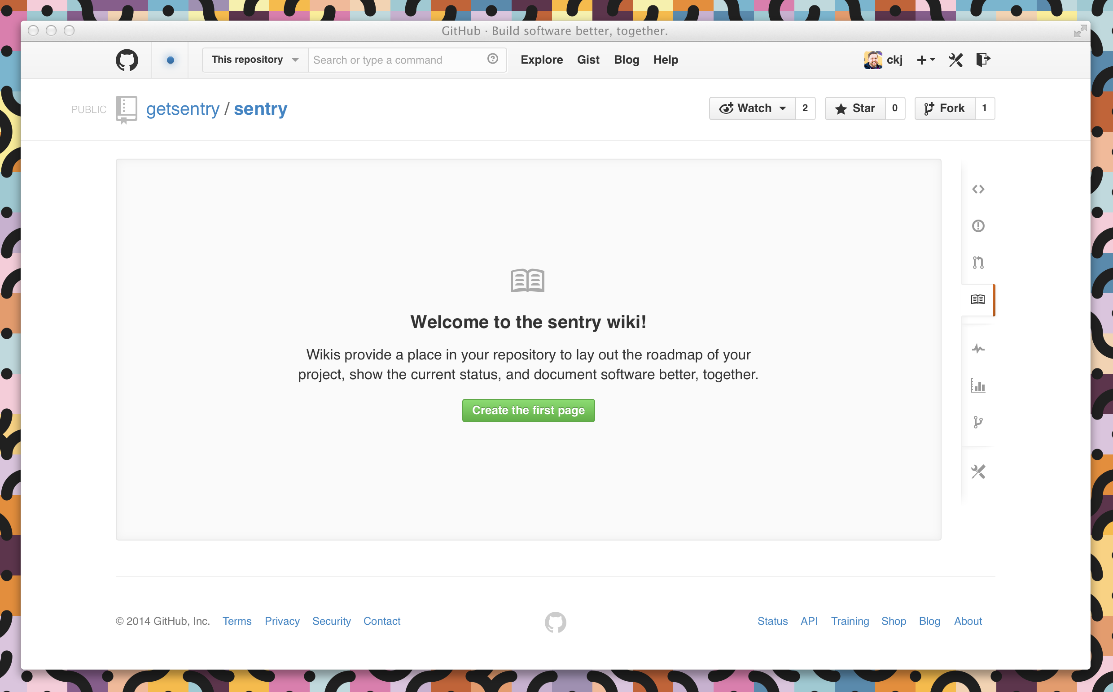1113x692 pixels.
Task: Click the Network graph icon in sidebar
Action: click(977, 422)
